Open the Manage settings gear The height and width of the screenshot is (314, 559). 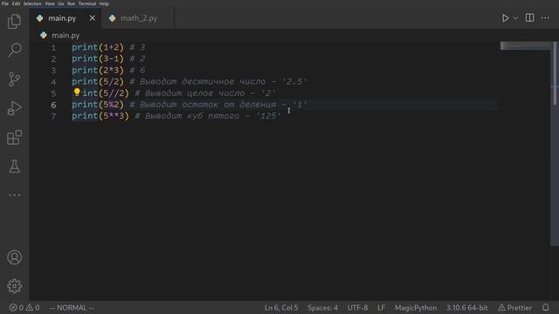coord(14,286)
